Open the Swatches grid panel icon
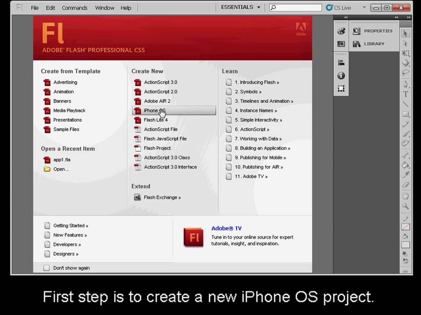421x315 pixels. click(x=341, y=44)
